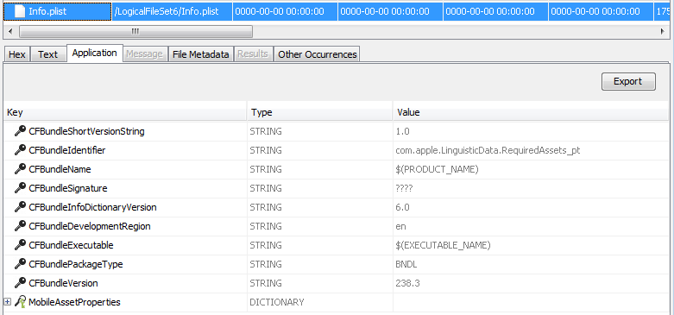Screen dimensions: 674x315
Task: Click key icon beside CFBundlePackageType
Action: (x=20, y=264)
